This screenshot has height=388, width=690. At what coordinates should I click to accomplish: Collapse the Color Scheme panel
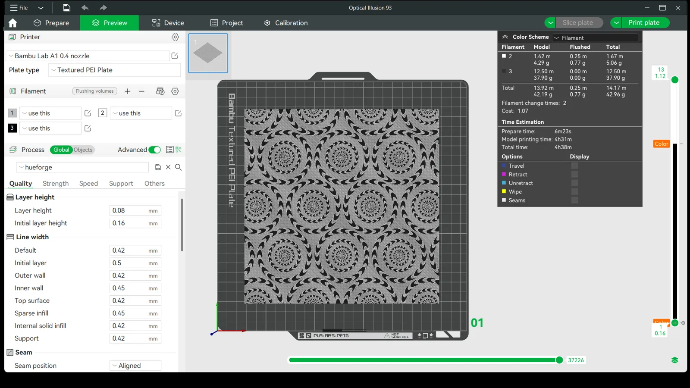(x=505, y=37)
